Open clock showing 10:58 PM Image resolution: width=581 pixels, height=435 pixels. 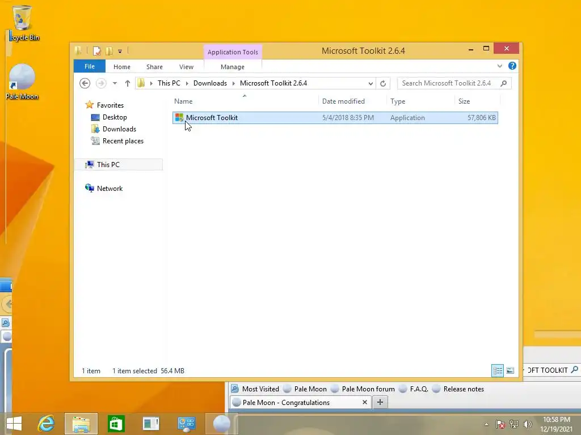tap(556, 424)
